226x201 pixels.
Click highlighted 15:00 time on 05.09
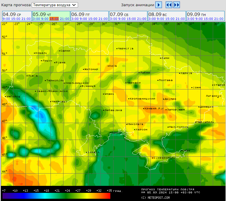click(x=54, y=19)
